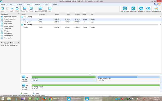Select the D: 160_Storm partition row

click(x=91, y=22)
